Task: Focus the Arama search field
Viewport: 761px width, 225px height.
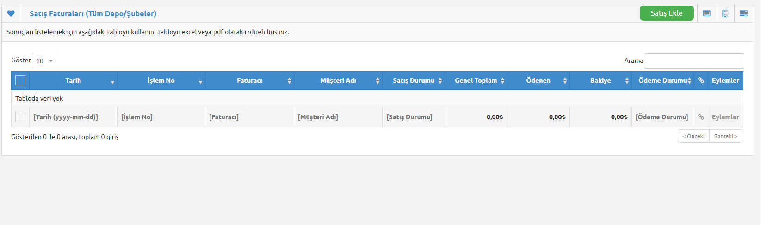Action: (x=694, y=61)
